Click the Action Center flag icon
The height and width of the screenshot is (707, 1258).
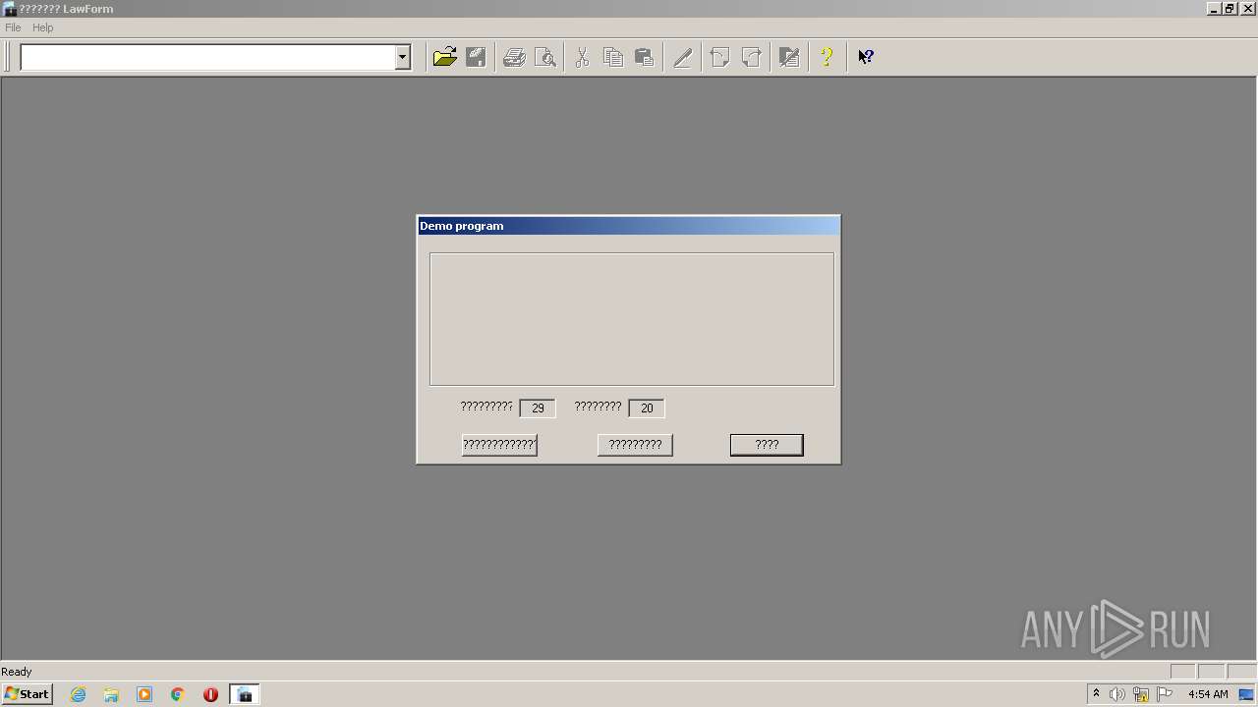pyautogui.click(x=1165, y=694)
